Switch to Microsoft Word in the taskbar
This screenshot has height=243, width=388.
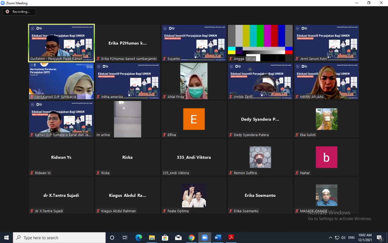pos(218,238)
